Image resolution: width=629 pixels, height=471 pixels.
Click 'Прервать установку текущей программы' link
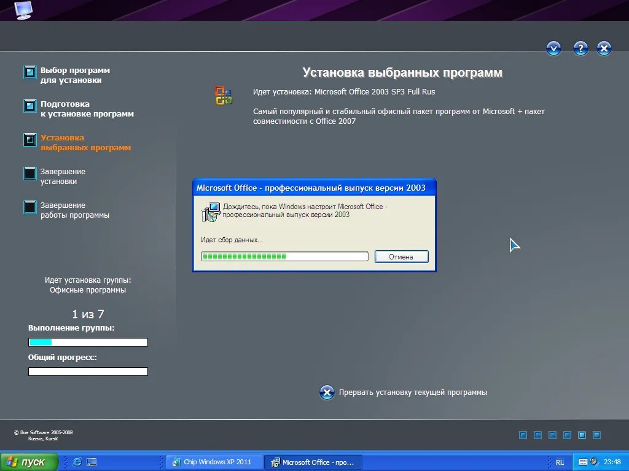[x=413, y=392]
